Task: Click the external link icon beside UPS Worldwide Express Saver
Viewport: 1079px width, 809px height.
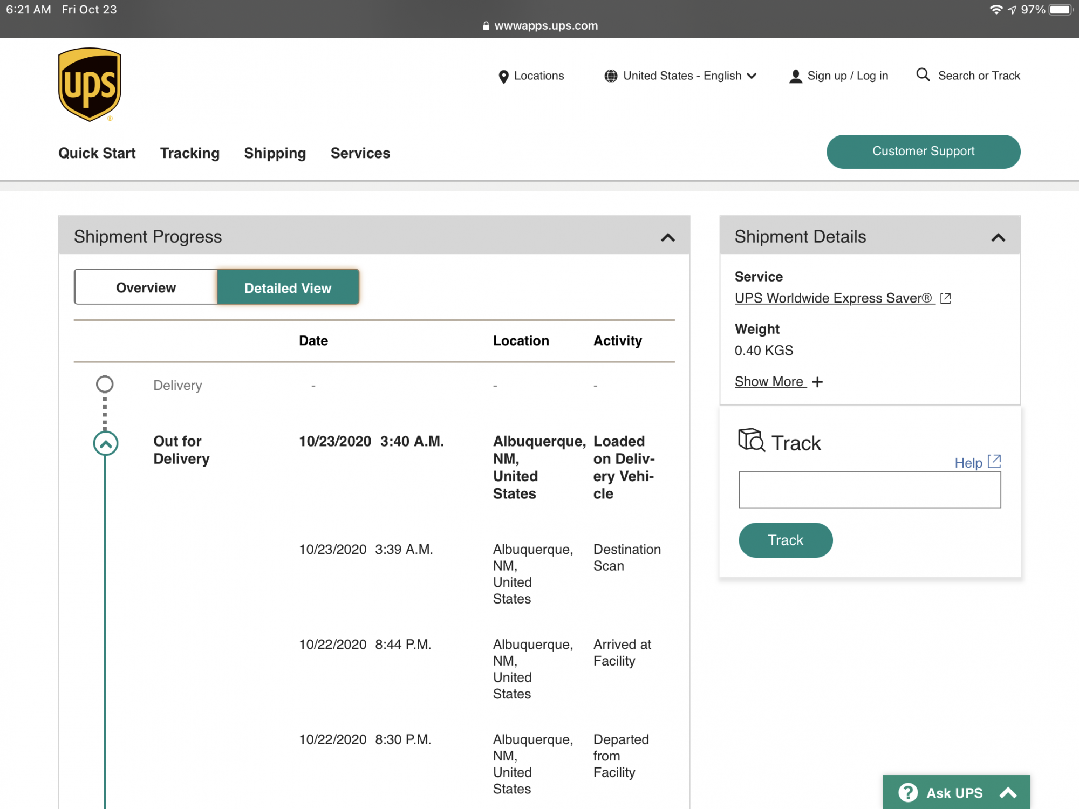Action: click(x=945, y=298)
